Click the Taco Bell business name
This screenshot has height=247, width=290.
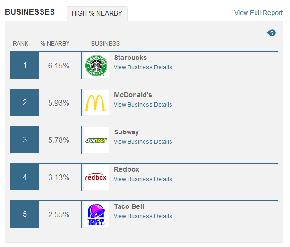point(129,206)
